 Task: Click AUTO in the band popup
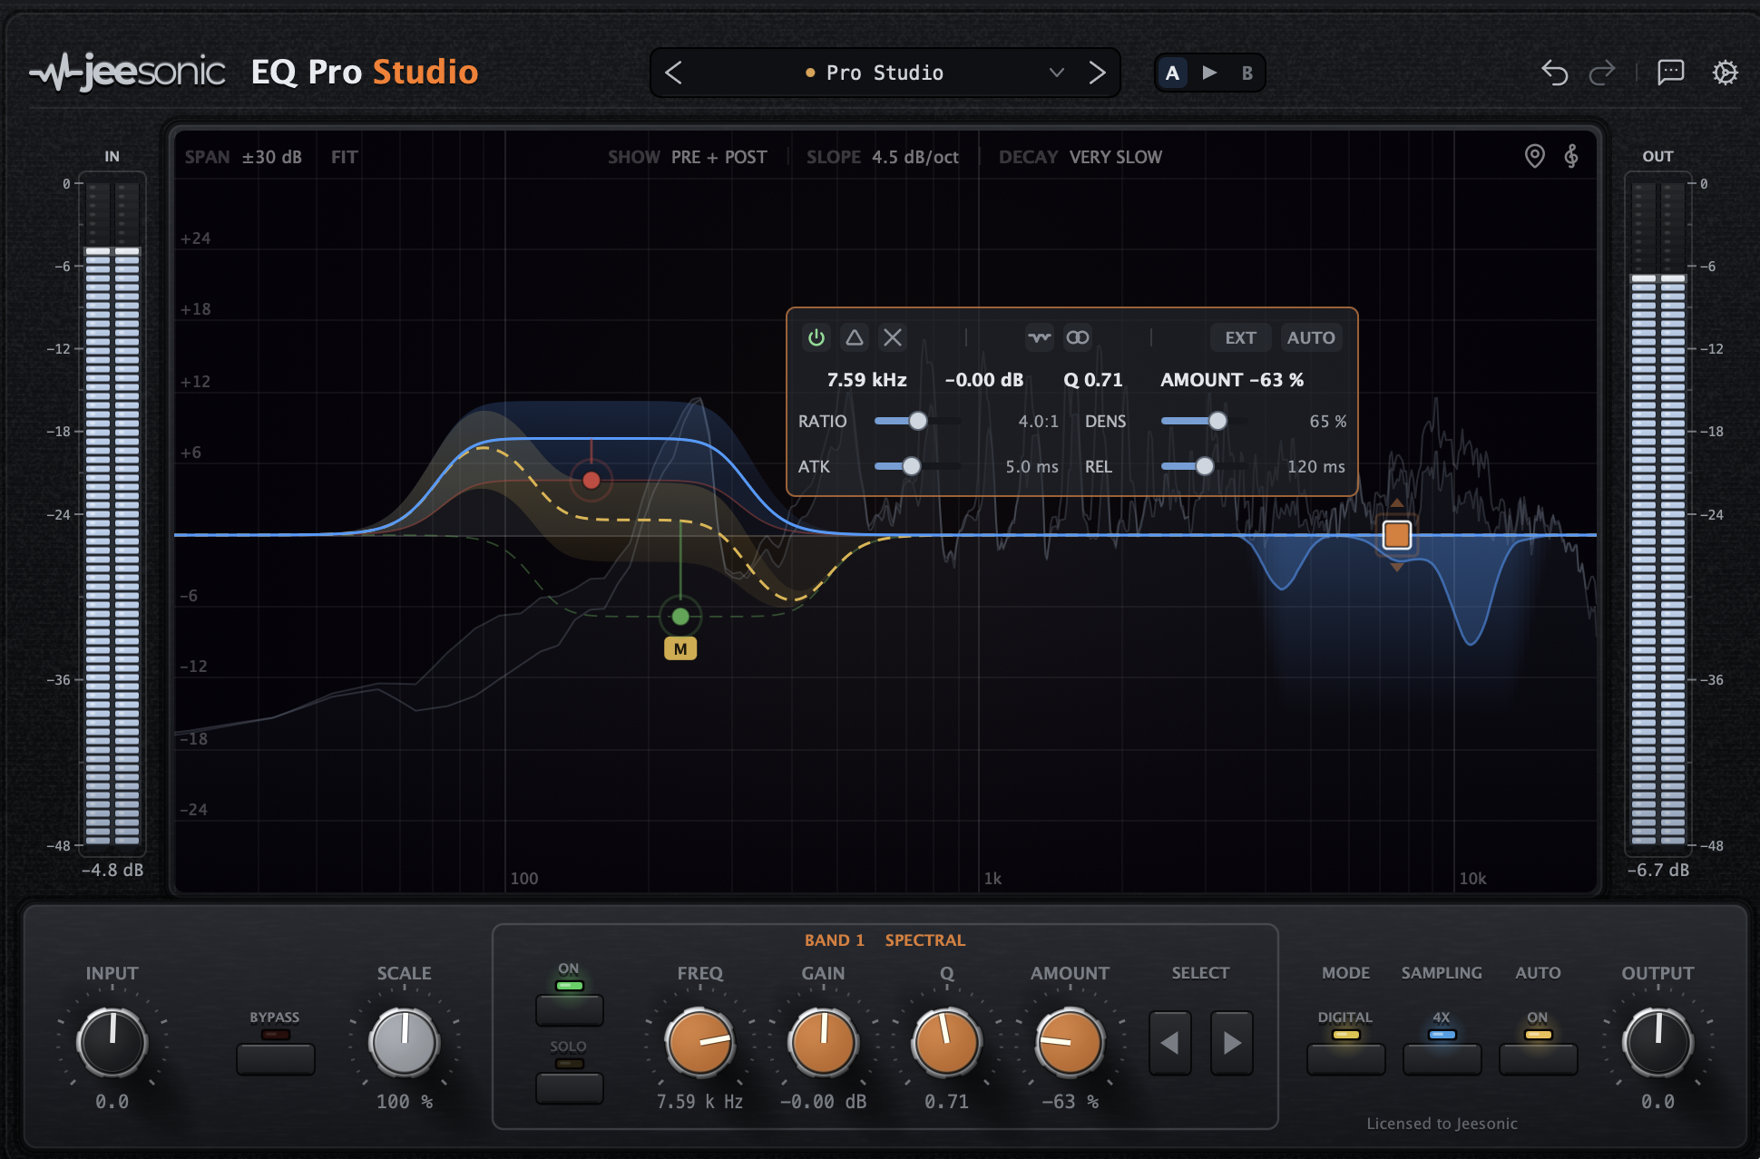point(1311,337)
